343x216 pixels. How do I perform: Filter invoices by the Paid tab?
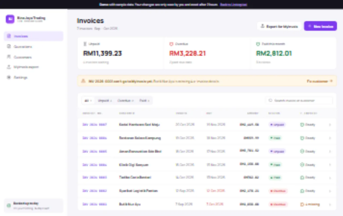(x=144, y=101)
